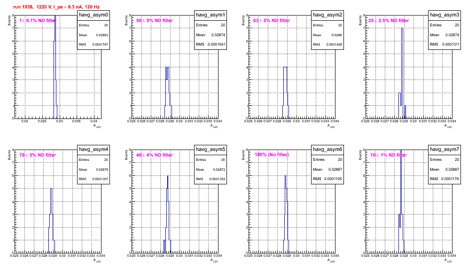Click the Events y-axis label of havg_asym1 plot

pos(126,21)
